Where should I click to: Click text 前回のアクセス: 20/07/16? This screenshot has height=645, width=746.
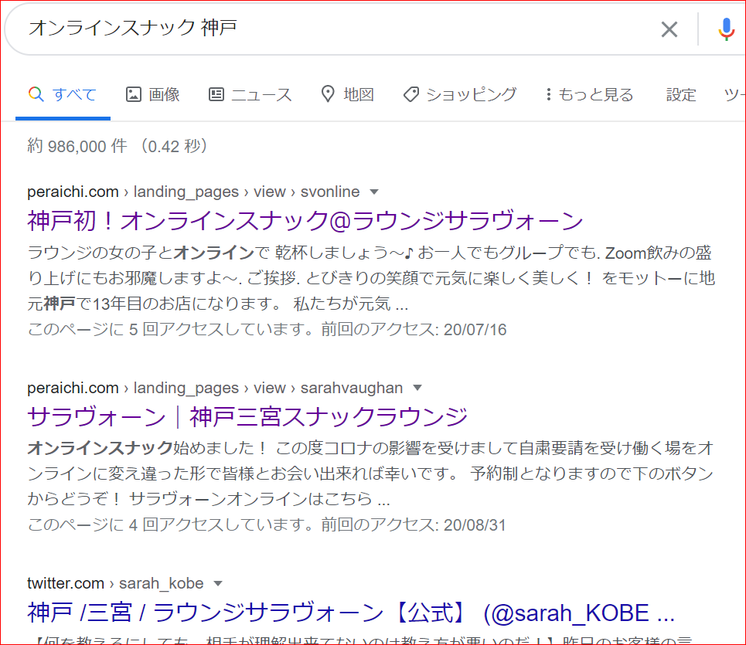point(414,329)
